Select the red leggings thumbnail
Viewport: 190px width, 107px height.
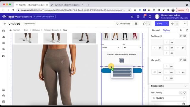[x=135, y=37]
